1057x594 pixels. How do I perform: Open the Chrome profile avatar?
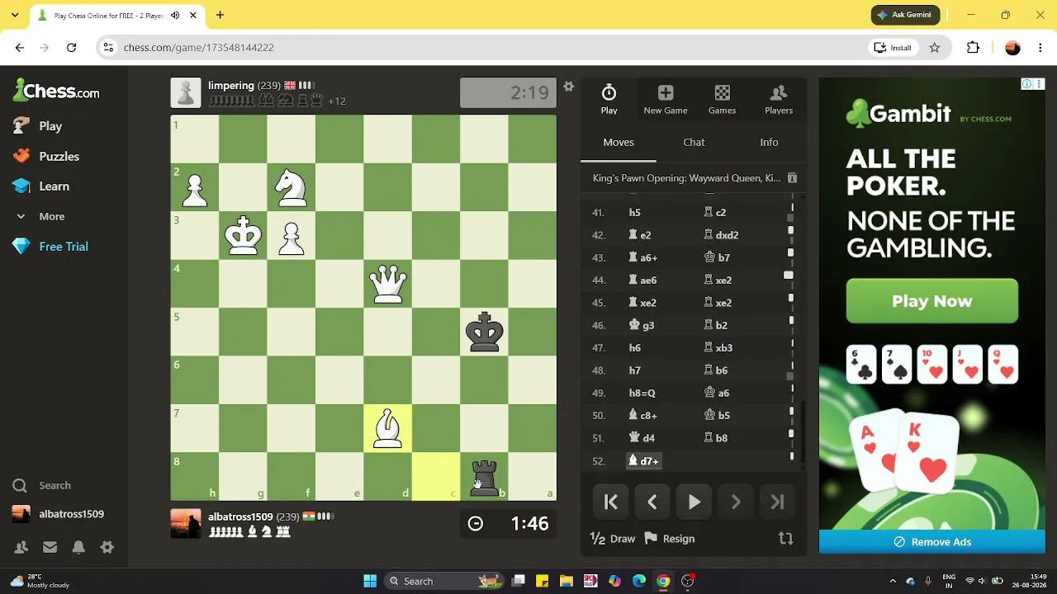pyautogui.click(x=1012, y=48)
